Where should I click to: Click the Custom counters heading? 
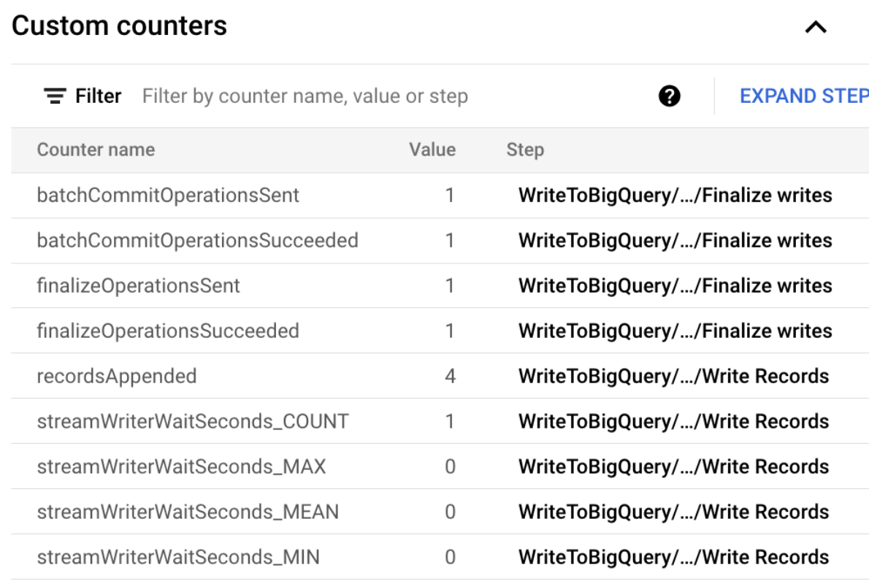click(x=119, y=26)
